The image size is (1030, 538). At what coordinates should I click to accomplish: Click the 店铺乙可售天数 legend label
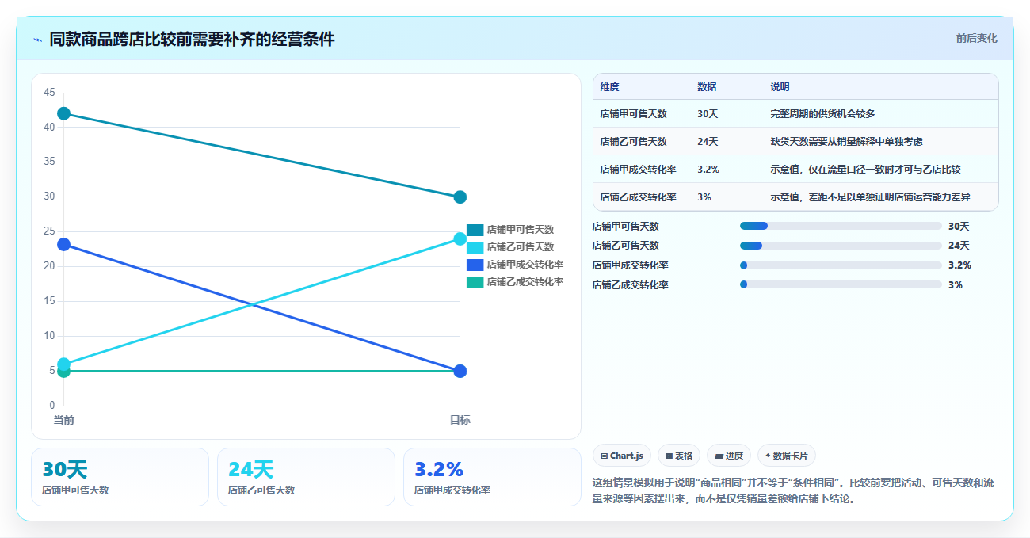(x=521, y=247)
